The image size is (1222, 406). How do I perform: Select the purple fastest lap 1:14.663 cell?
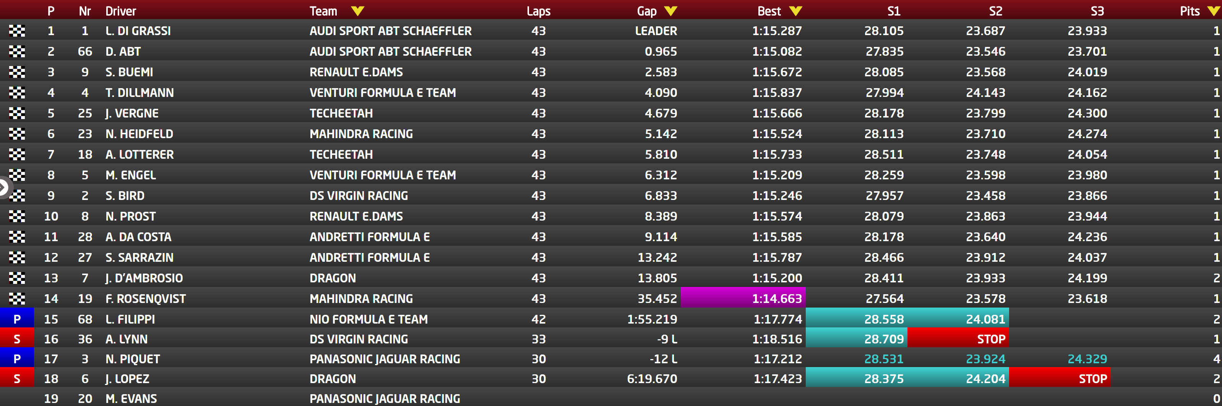pyautogui.click(x=743, y=298)
